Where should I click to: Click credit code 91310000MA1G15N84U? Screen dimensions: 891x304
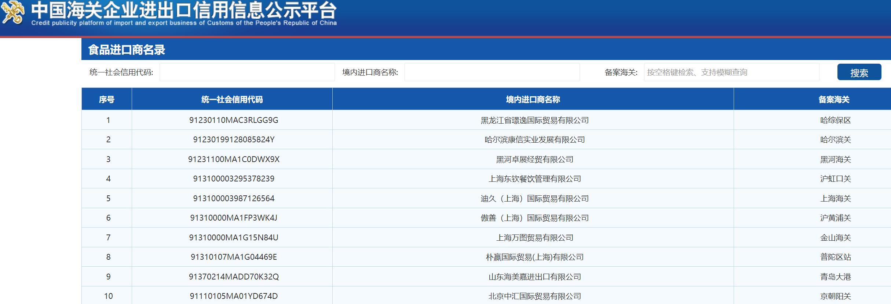pyautogui.click(x=234, y=237)
